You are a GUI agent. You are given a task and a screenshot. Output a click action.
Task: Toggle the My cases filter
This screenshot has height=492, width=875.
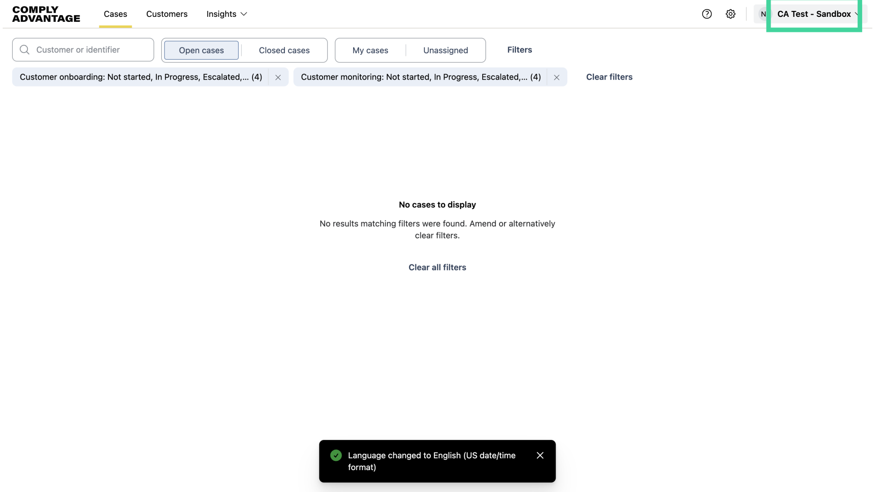(x=370, y=50)
